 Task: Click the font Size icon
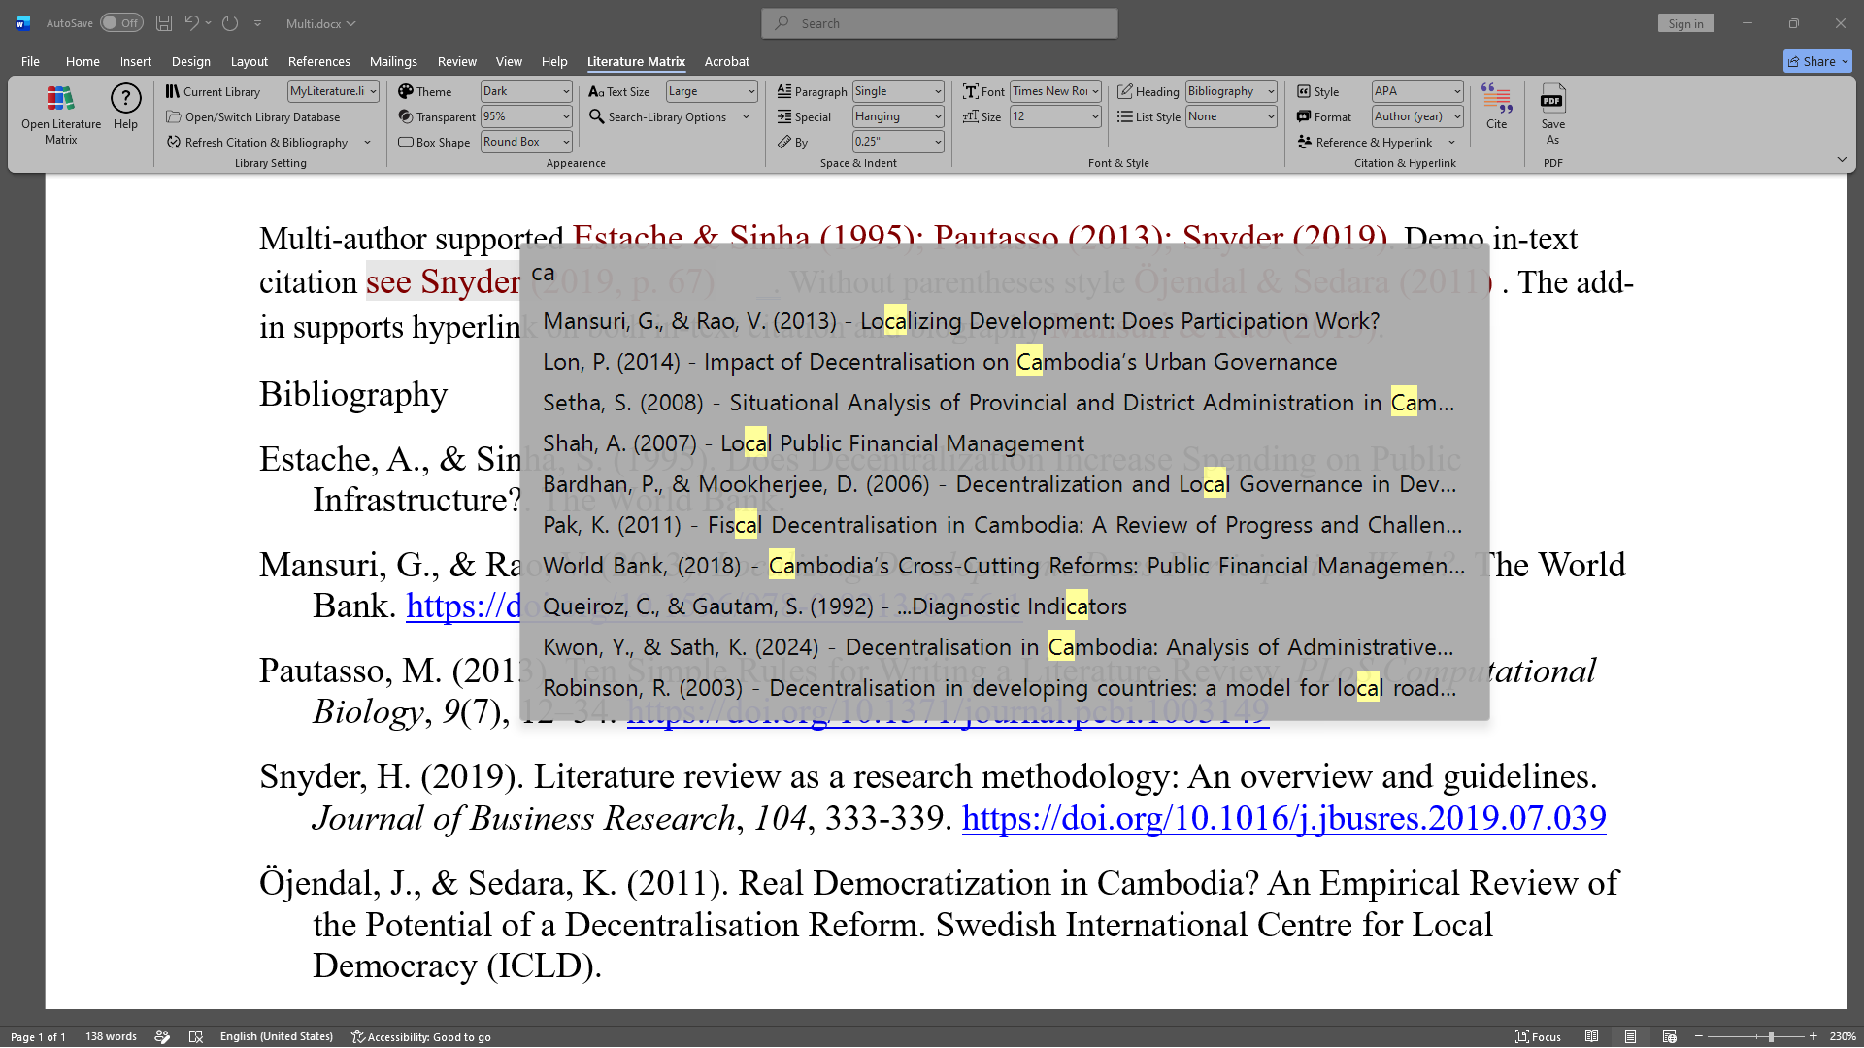click(971, 116)
